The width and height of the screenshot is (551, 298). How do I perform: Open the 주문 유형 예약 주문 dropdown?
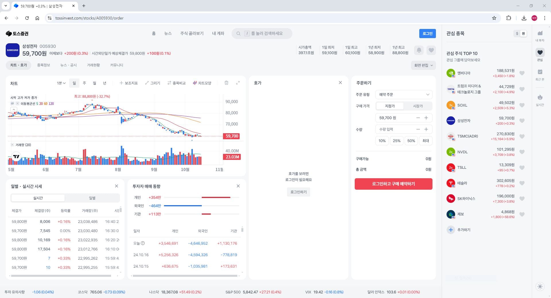coord(404,95)
